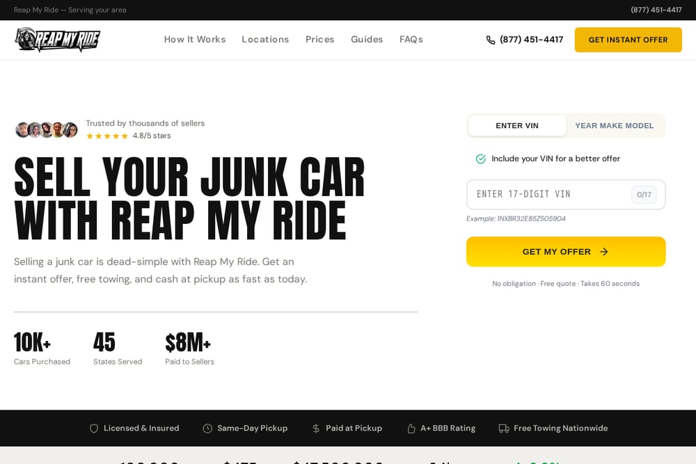Click the thumbs-up icon beside A+ BBB Rating
Image resolution: width=696 pixels, height=464 pixels.
411,429
